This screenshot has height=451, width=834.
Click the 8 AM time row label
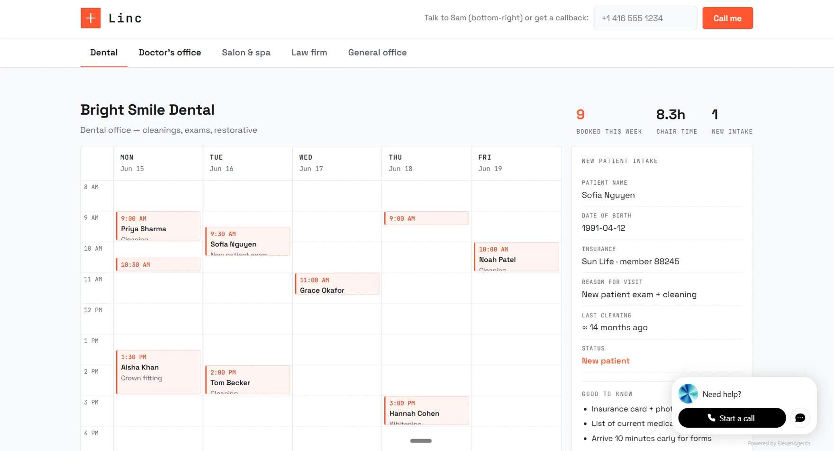(91, 187)
